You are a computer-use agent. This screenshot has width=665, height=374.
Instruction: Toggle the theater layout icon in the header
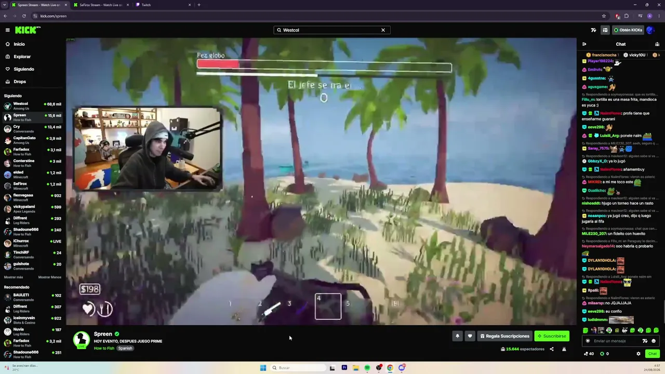605,30
